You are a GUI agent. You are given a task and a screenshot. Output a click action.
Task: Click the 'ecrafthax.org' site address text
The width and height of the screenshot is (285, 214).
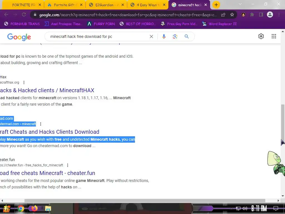click(9, 82)
